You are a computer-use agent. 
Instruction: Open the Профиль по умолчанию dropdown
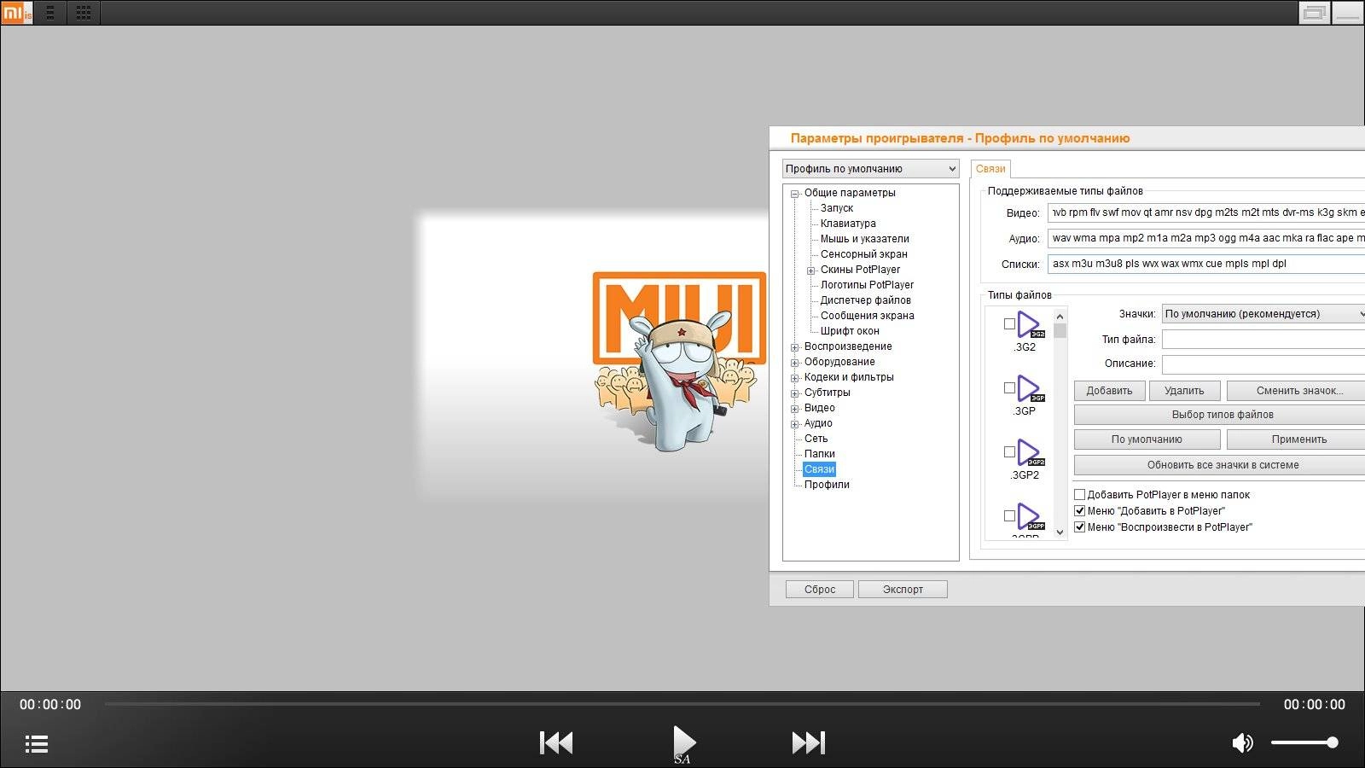(x=870, y=169)
